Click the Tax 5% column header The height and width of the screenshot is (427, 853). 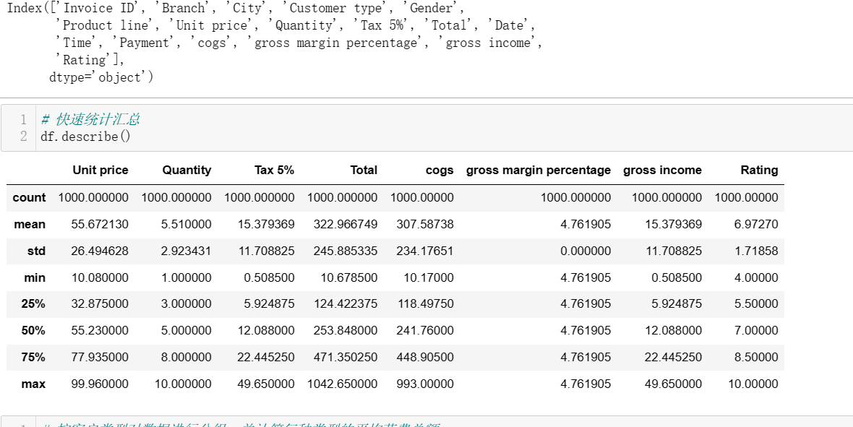274,171
